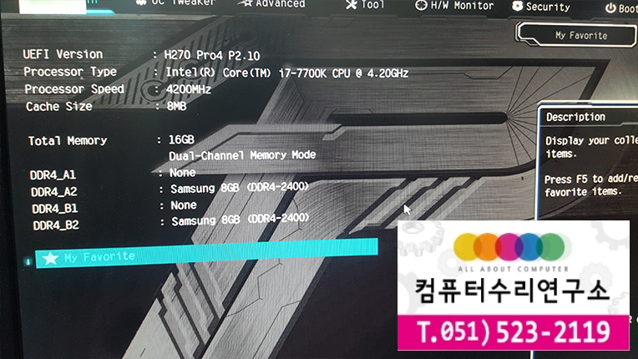This screenshot has width=638, height=359.
Task: Click the Processor Type i7-7700K value
Action: [x=287, y=73]
